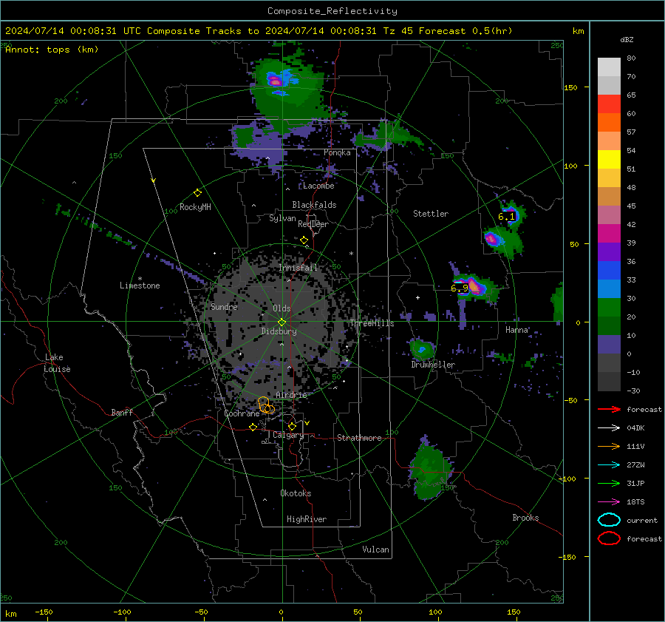Click the Stettler town label
This screenshot has height=622, width=665.
click(x=431, y=214)
